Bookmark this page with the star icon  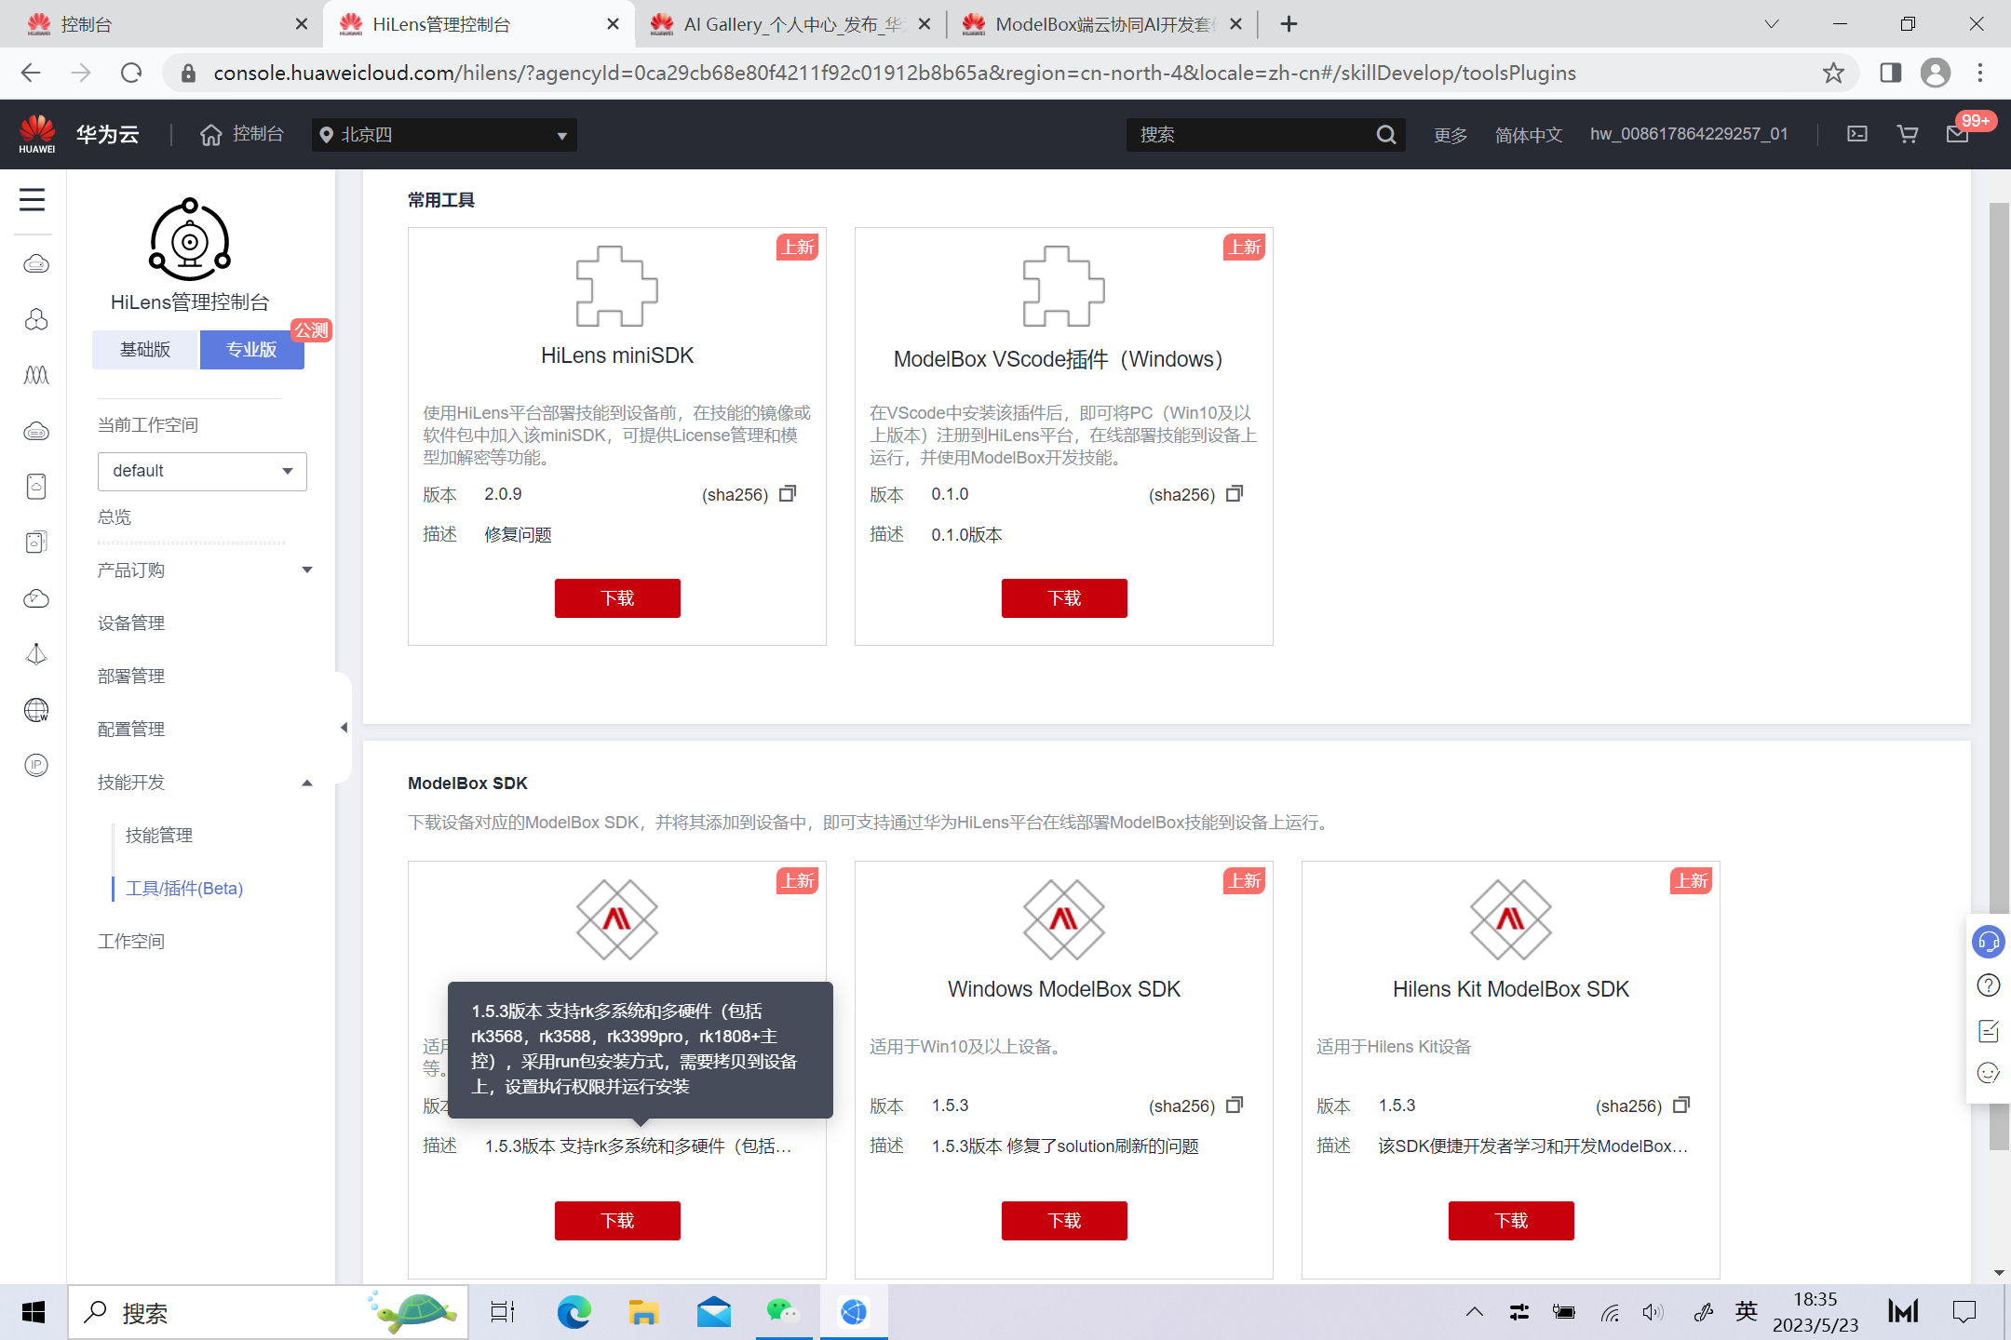click(x=1833, y=73)
